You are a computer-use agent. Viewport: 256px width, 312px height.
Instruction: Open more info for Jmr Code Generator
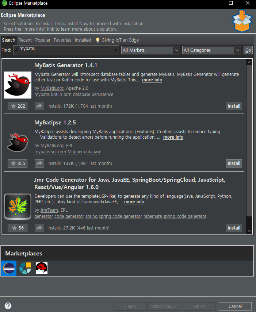tap(134, 202)
